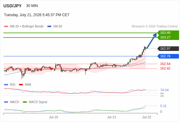The width and height of the screenshot is (180, 122).
Task: Click the blue 162.76 pivot price tag
Action: [168, 56]
